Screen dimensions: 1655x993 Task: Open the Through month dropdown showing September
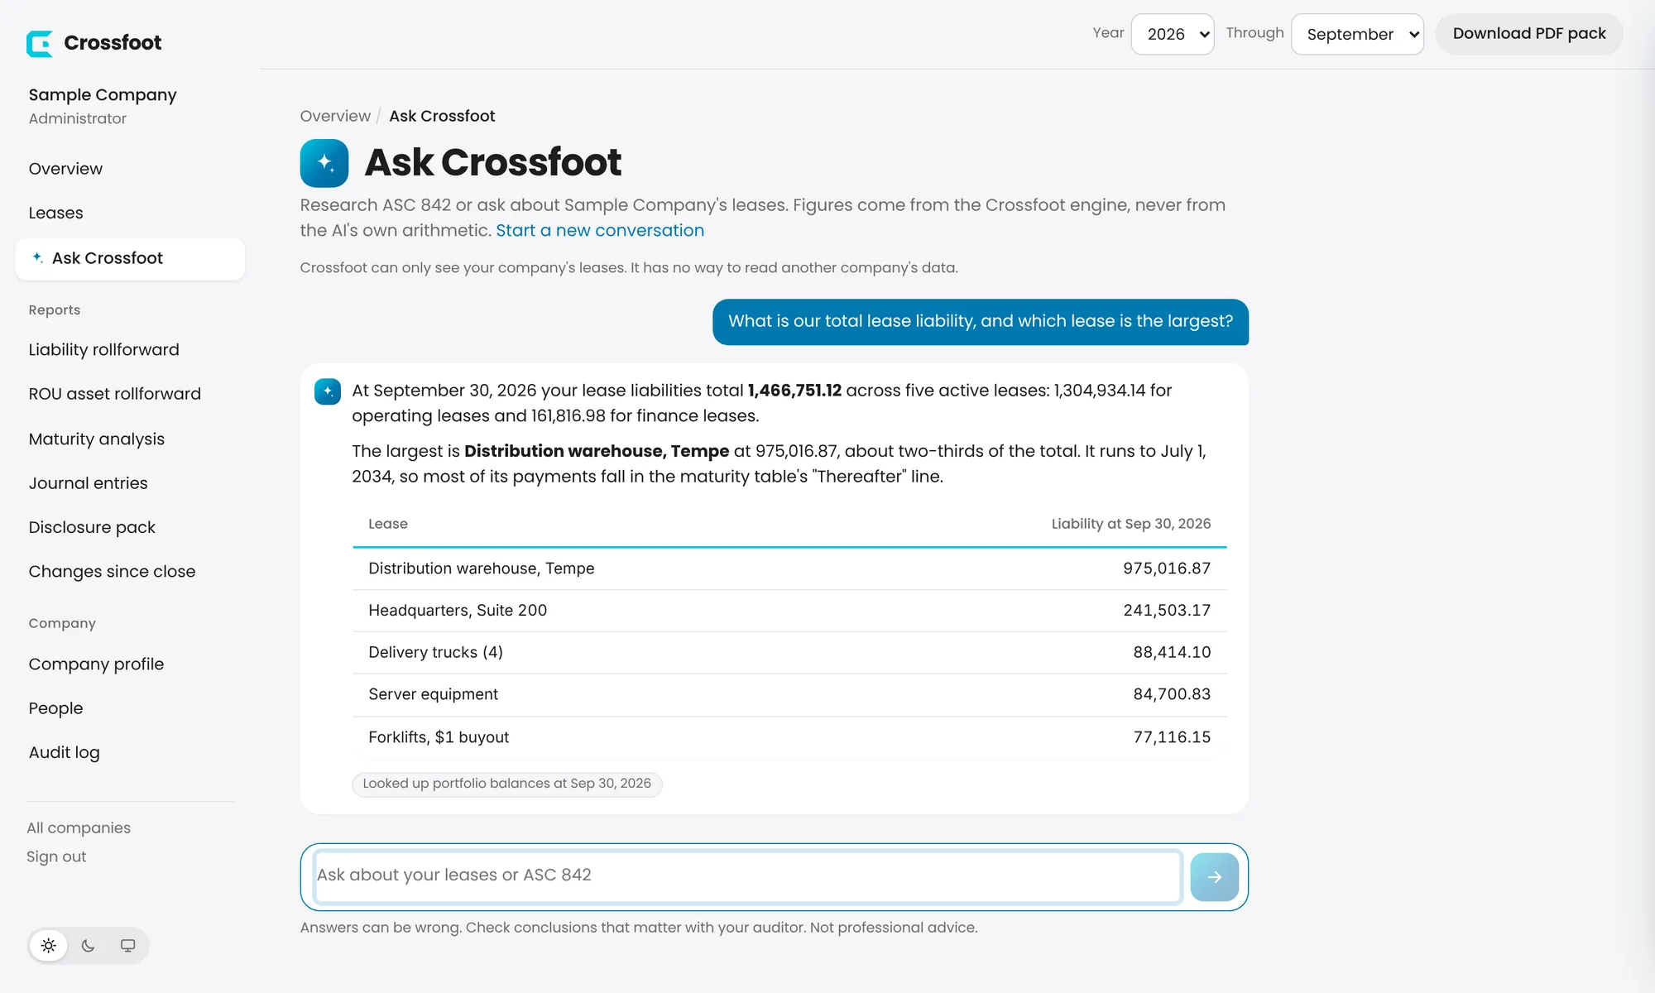pyautogui.click(x=1357, y=34)
